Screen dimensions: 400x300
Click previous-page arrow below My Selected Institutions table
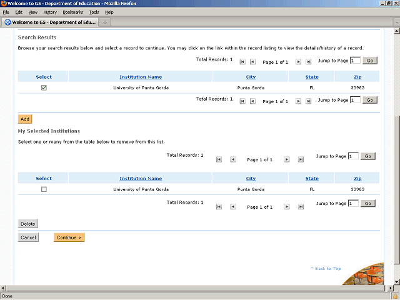[233, 206]
